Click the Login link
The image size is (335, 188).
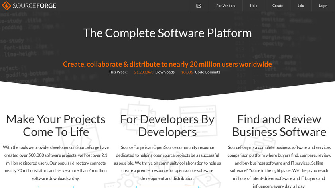tap(323, 6)
